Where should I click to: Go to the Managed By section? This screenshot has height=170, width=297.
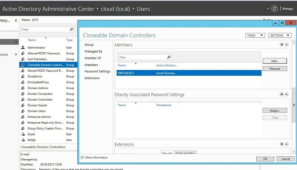[x=93, y=51]
